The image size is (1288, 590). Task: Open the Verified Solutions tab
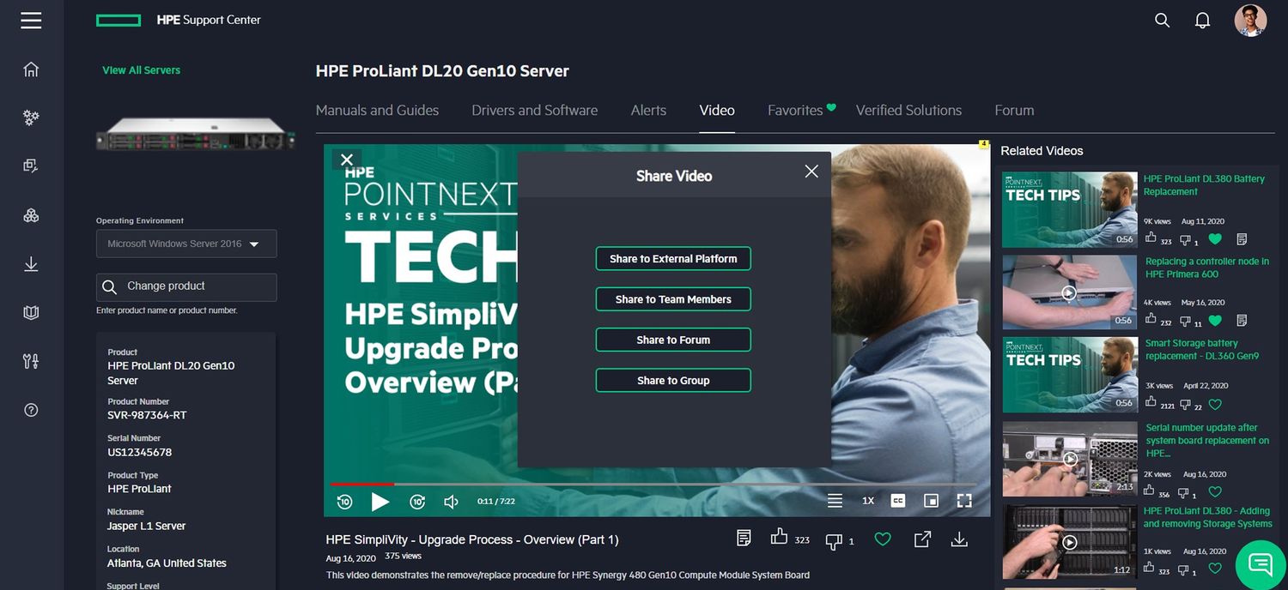pos(908,111)
